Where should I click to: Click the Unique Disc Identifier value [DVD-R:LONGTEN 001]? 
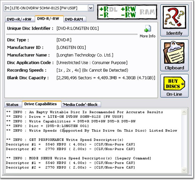[x=78, y=28]
